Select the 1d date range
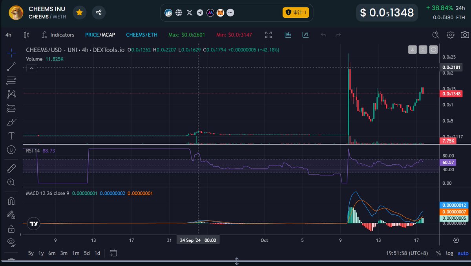Screen dimensions: 471x266 pyautogui.click(x=97, y=253)
